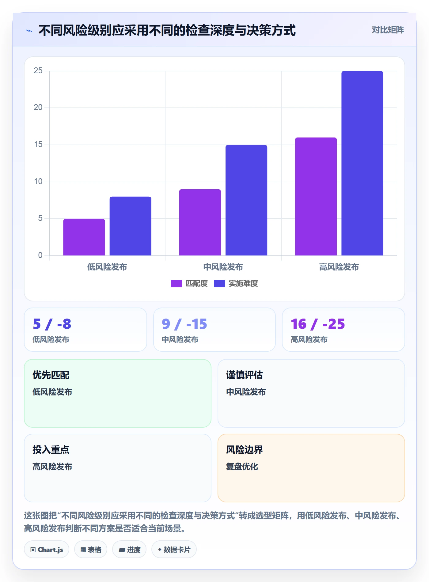Click the lightning bolt icon beside the title
429x582 pixels.
click(29, 31)
